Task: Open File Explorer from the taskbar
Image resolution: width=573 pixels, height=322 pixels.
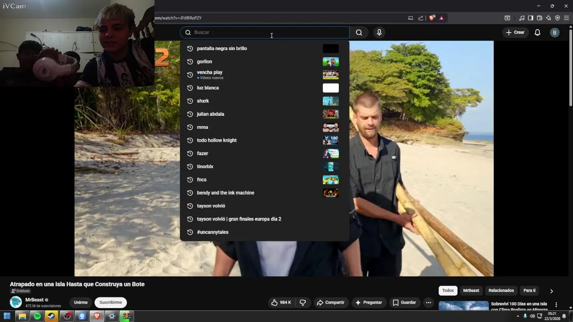Action: [x=22, y=316]
